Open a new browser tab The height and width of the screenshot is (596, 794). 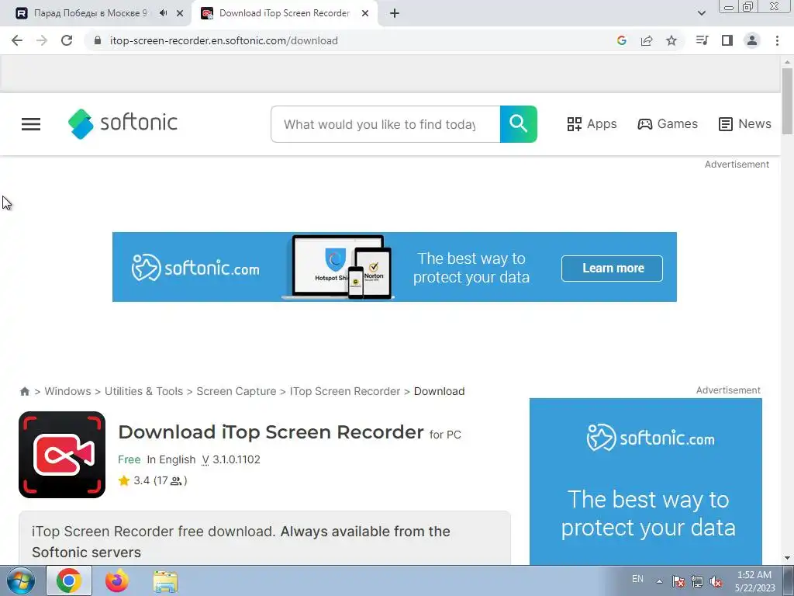coord(395,14)
